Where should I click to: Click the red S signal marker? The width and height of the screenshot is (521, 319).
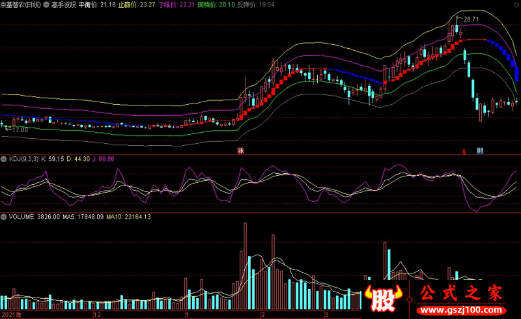coord(464,152)
